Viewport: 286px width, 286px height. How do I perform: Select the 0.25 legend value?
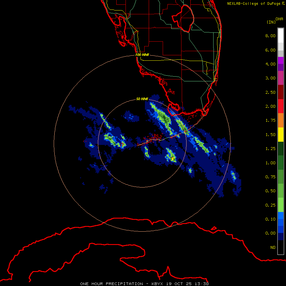pos(270,205)
